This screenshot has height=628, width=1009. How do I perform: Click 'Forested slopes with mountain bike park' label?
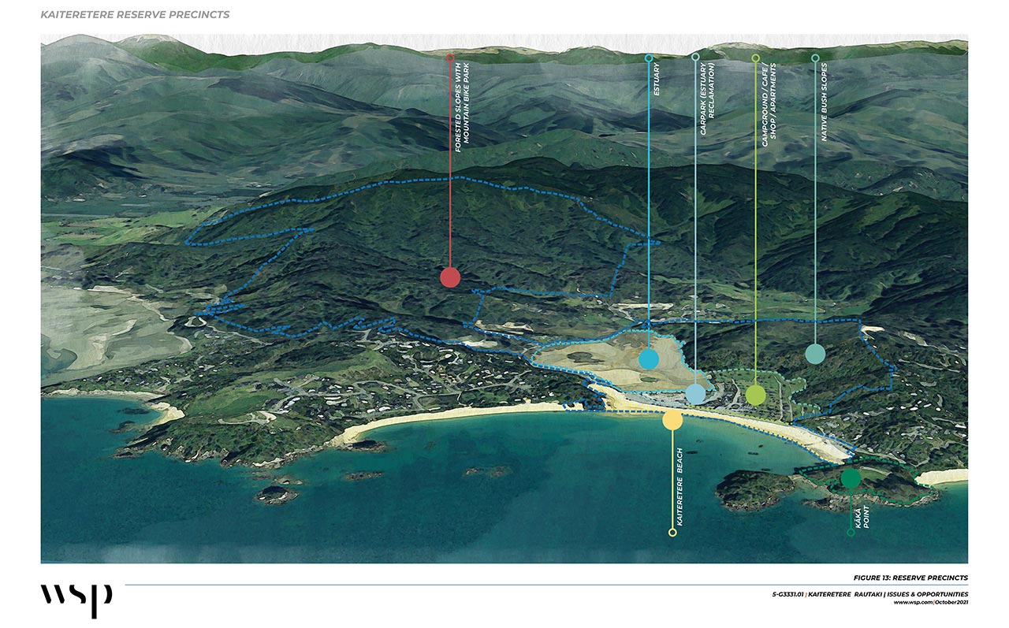click(x=460, y=108)
